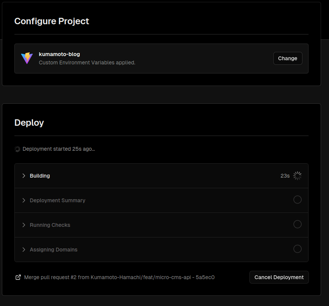329x306 pixels.
Task: Click the Vite framework logo icon
Action: tap(27, 58)
